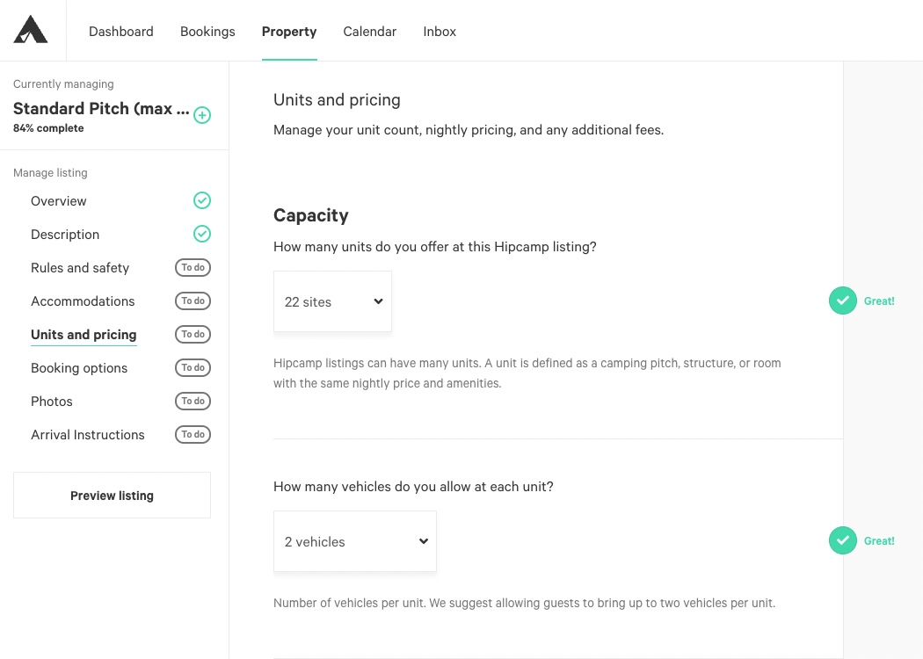
Task: Open the Calendar tab
Action: 370,31
